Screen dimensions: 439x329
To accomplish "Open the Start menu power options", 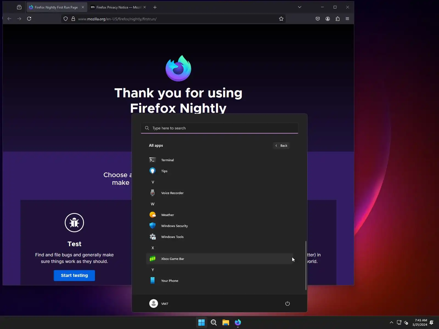I will pyautogui.click(x=287, y=304).
